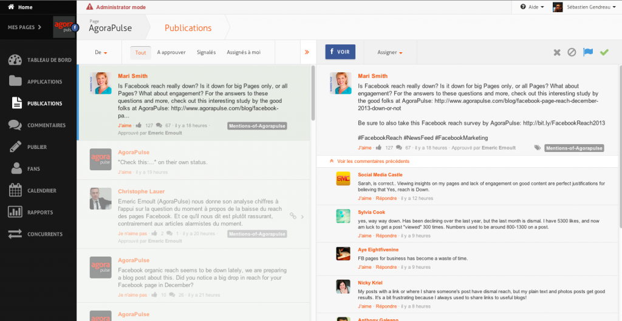This screenshot has height=321, width=622.
Task: Click Mentions-of-Agorapulse tag on Christophe Lauer post
Action: point(257,234)
